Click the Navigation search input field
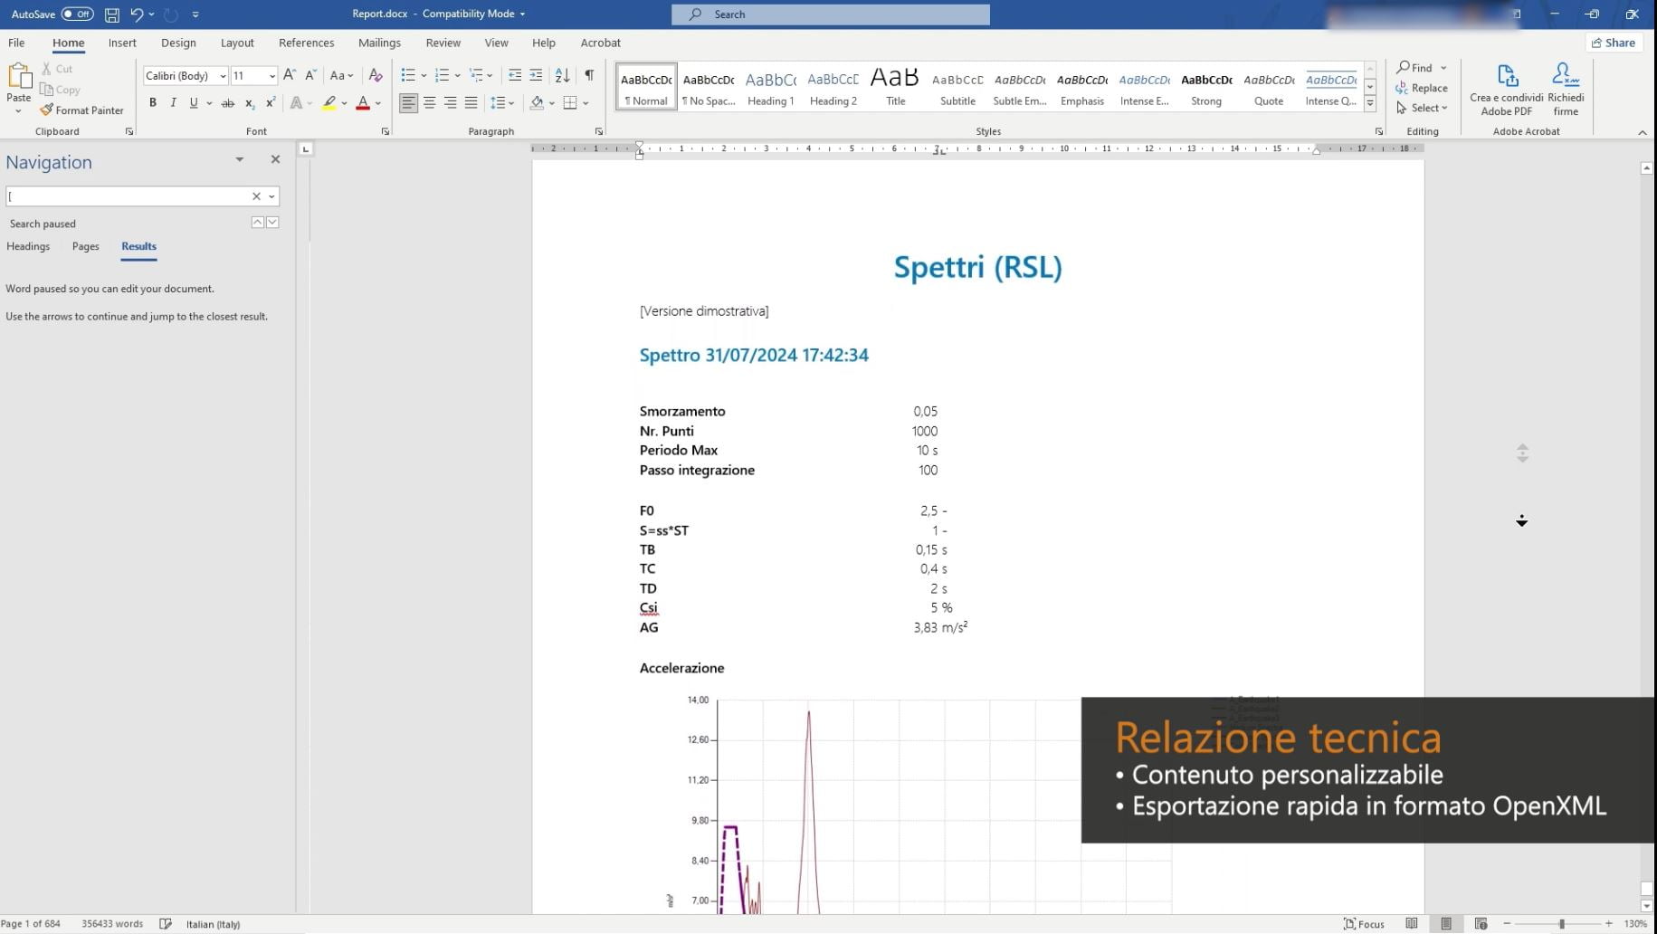 (x=127, y=196)
